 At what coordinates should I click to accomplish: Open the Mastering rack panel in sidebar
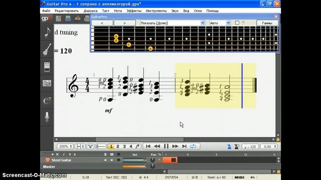click(x=47, y=83)
